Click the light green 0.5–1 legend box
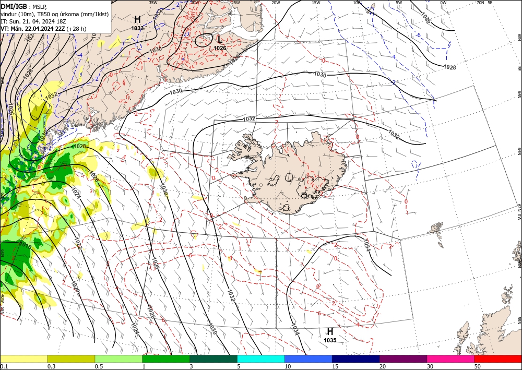This screenshot has width=522, height=370. [x=118, y=359]
